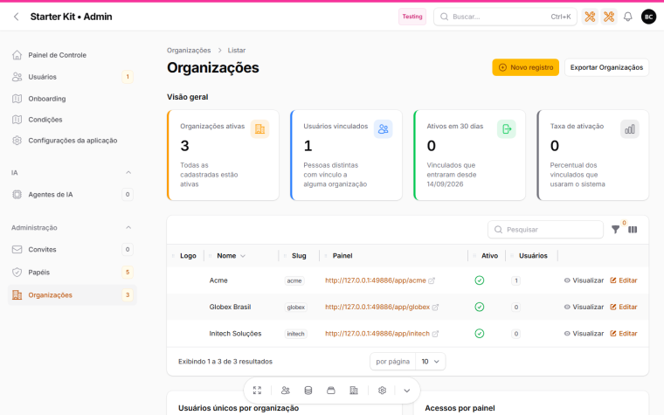Toggle table columns icon

[633, 230]
